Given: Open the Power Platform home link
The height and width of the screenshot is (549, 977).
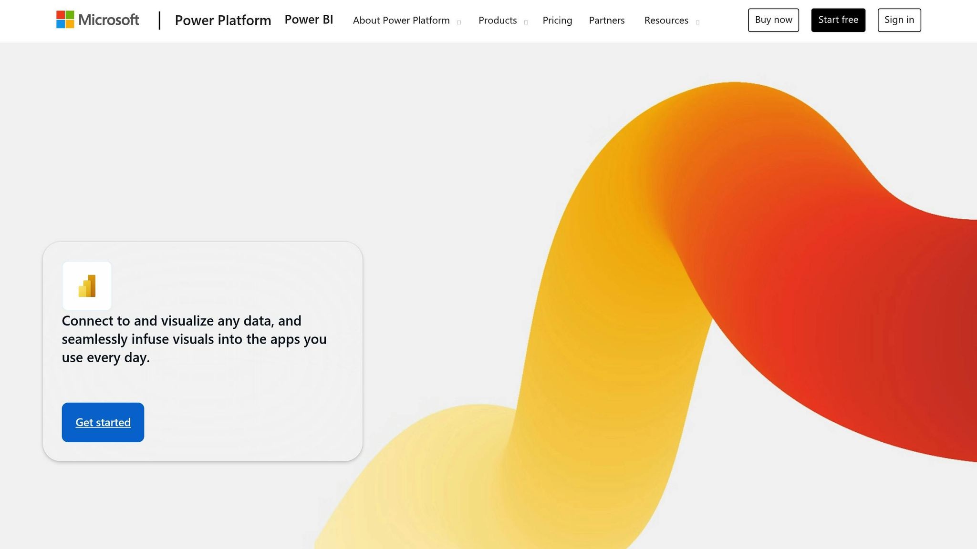Looking at the screenshot, I should [x=223, y=20].
